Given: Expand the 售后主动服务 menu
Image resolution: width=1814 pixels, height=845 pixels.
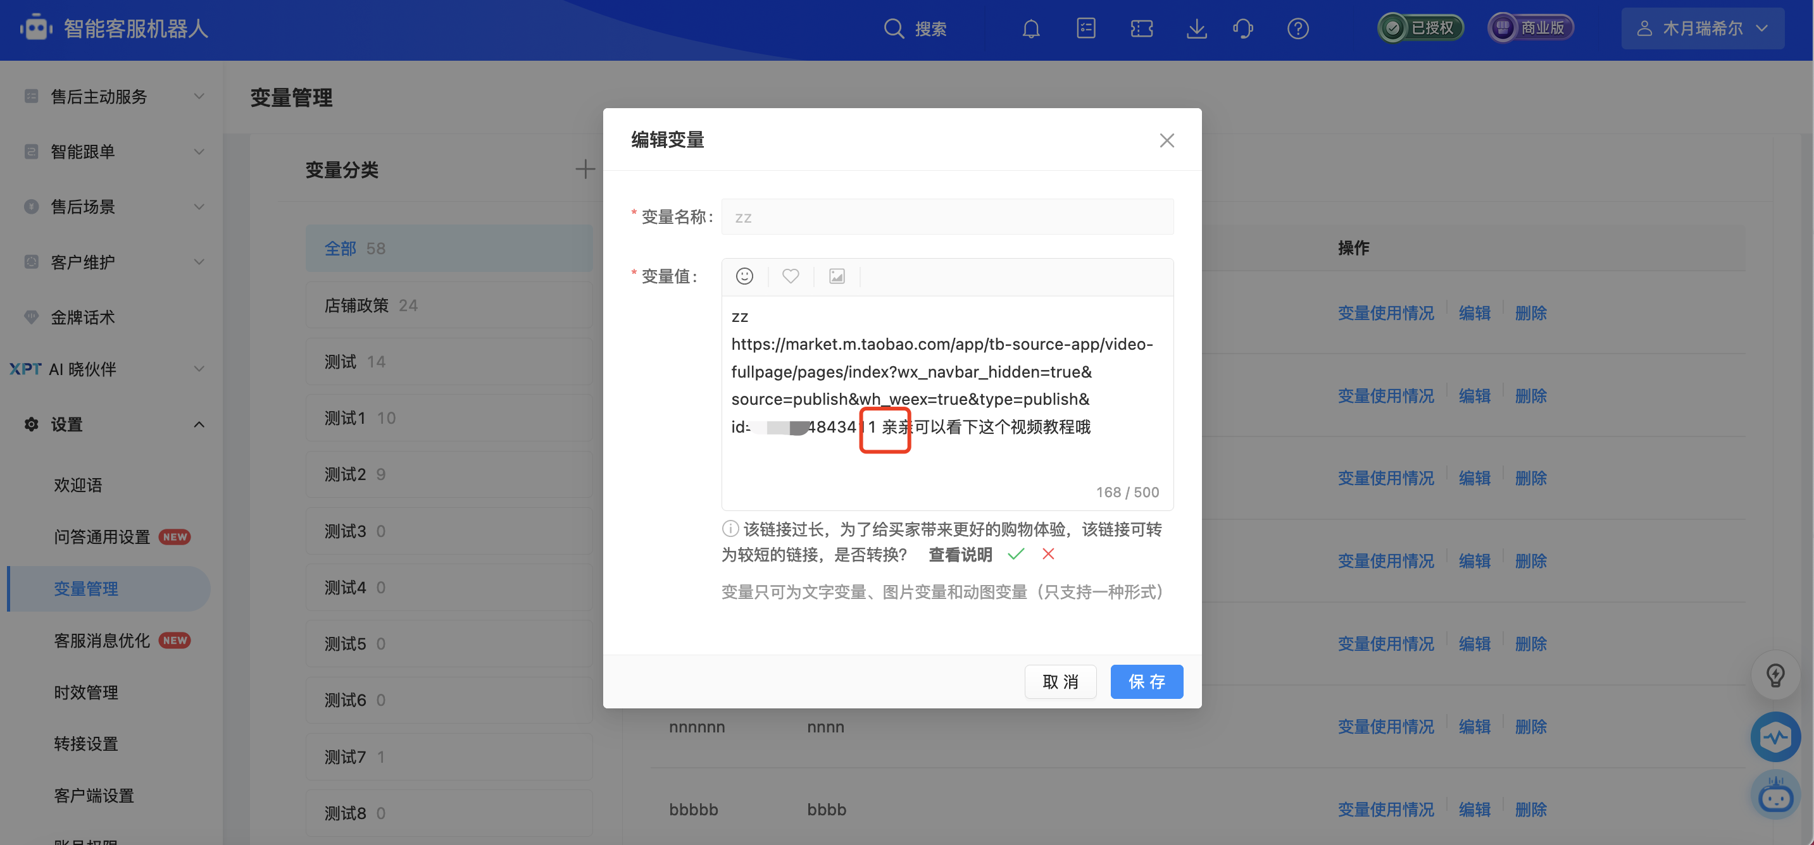Looking at the screenshot, I should (x=199, y=96).
